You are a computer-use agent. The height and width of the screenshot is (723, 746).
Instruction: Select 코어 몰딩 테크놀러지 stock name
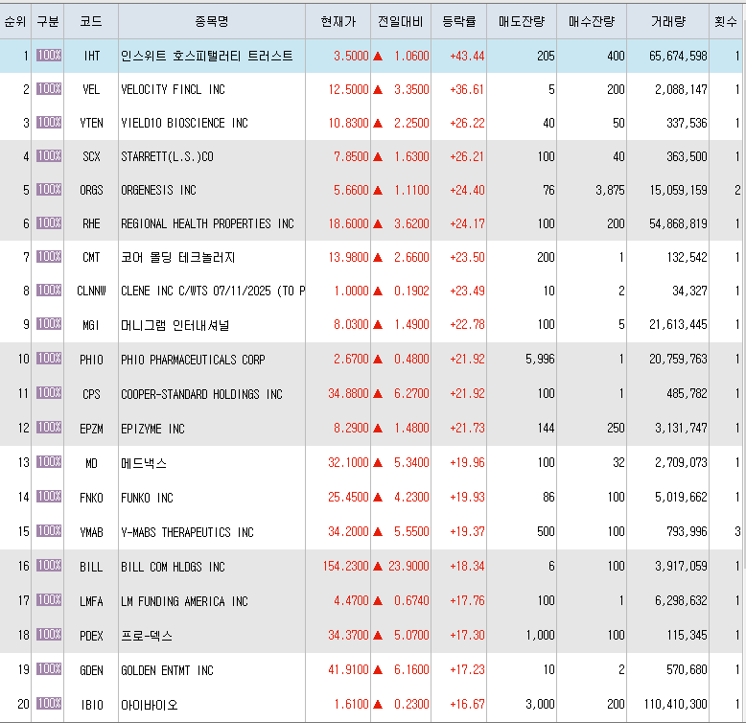[178, 257]
